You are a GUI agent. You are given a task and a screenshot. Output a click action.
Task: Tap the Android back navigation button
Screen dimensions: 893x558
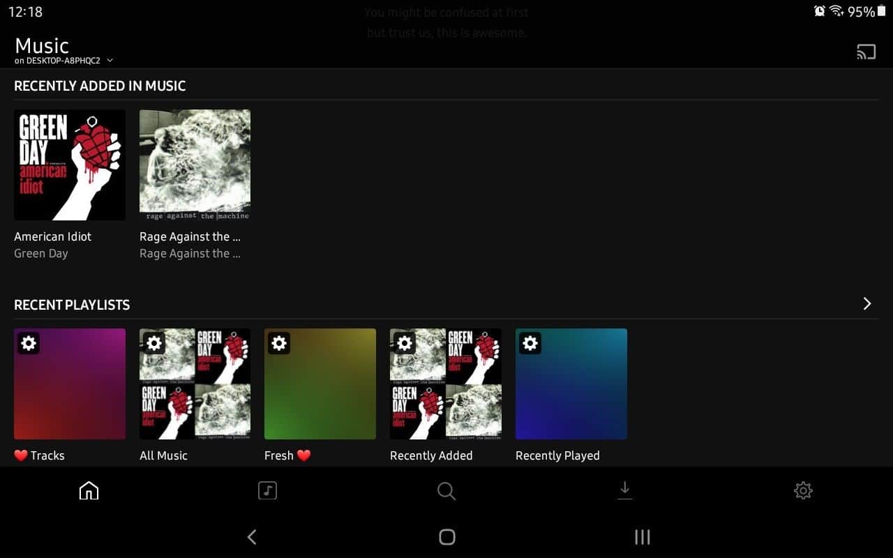[251, 537]
